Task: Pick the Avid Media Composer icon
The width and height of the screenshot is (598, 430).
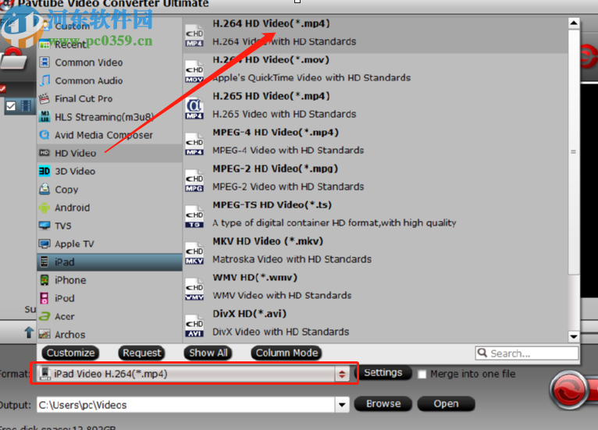Action: tap(44, 135)
